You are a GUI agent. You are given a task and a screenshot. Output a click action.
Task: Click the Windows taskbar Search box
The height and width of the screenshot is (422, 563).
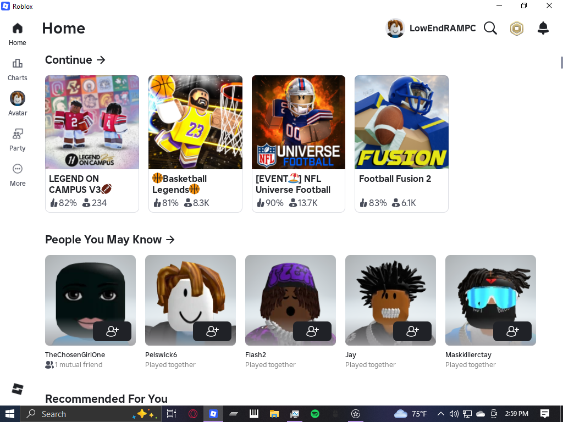[90, 414]
